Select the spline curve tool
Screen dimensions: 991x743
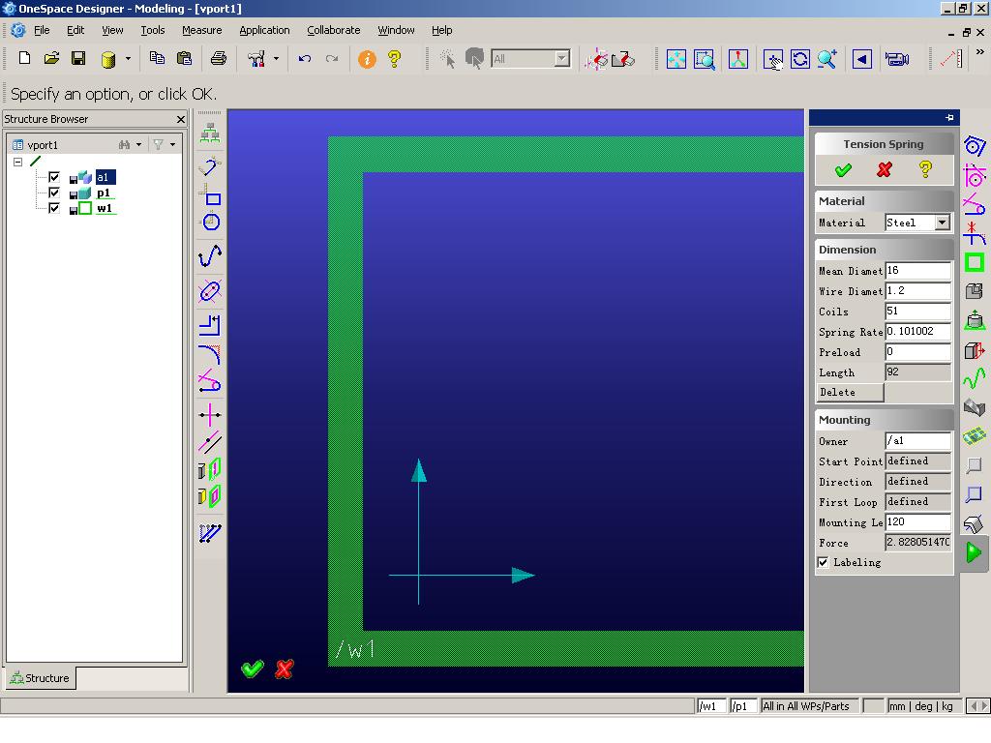click(x=210, y=255)
